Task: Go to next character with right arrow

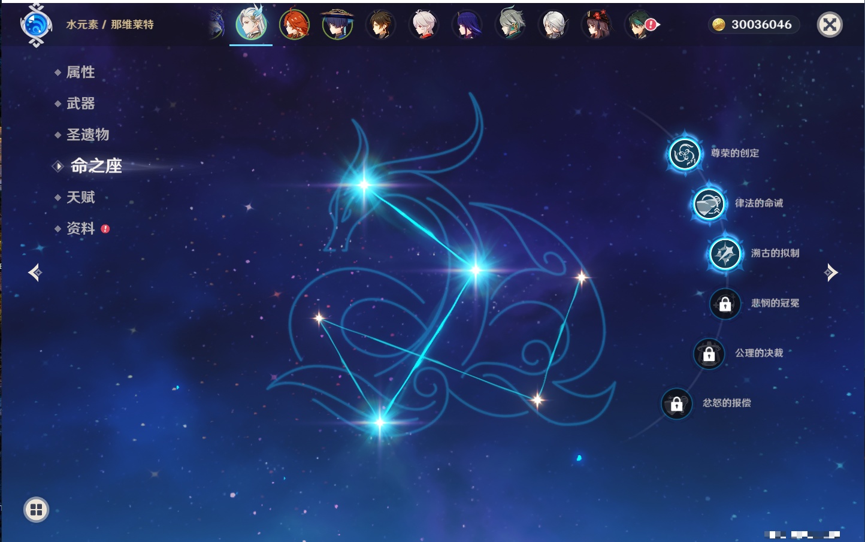Action: click(831, 272)
